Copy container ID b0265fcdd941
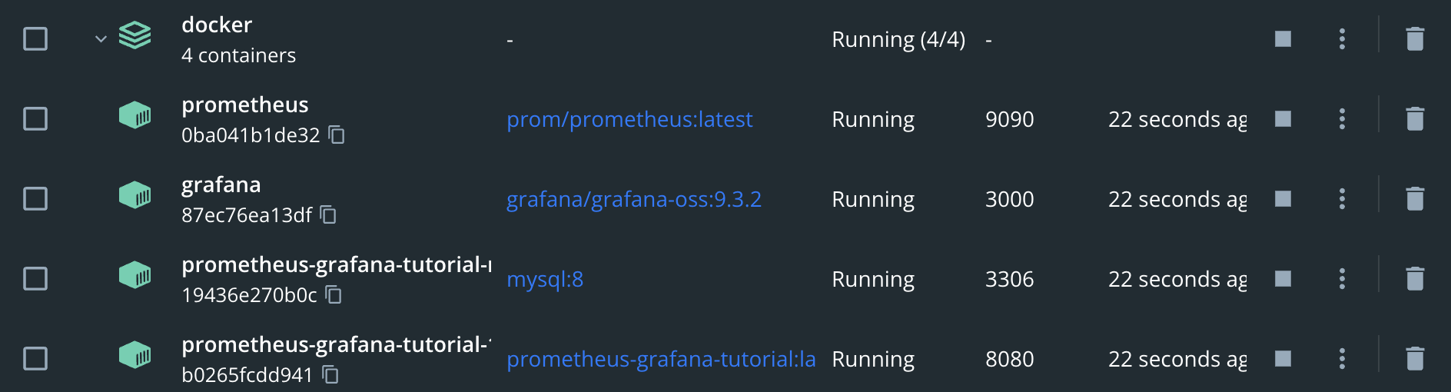1451x392 pixels. [x=330, y=375]
